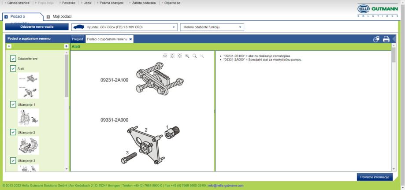Click Odaberite novo vozilo button
This screenshot has height=190, width=405.
[37, 27]
